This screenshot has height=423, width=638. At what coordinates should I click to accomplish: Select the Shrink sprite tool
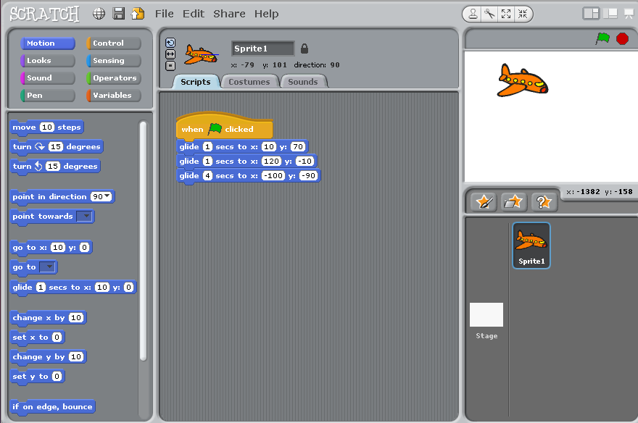(x=523, y=14)
